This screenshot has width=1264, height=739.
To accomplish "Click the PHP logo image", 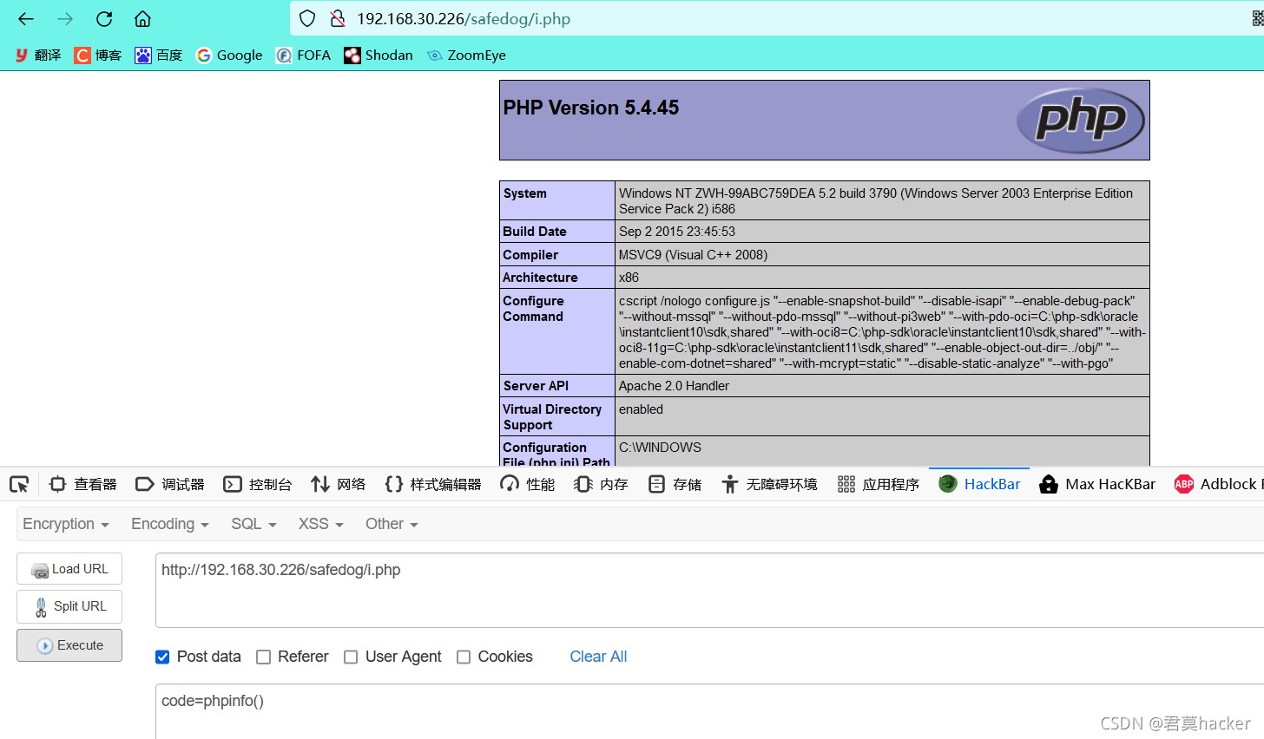I will click(x=1081, y=121).
